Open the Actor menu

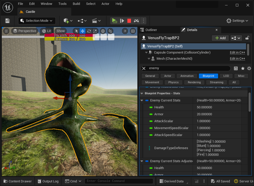click(105, 4)
